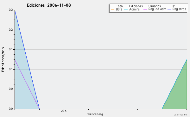
Task: Select the 'Ediciones' legend label
Action: click(136, 6)
